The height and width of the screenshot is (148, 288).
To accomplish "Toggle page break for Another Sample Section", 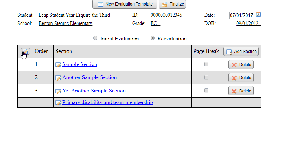I will [206, 77].
